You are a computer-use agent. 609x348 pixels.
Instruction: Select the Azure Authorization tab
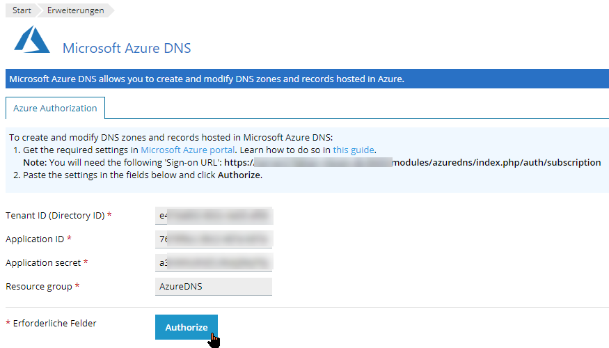click(x=55, y=108)
